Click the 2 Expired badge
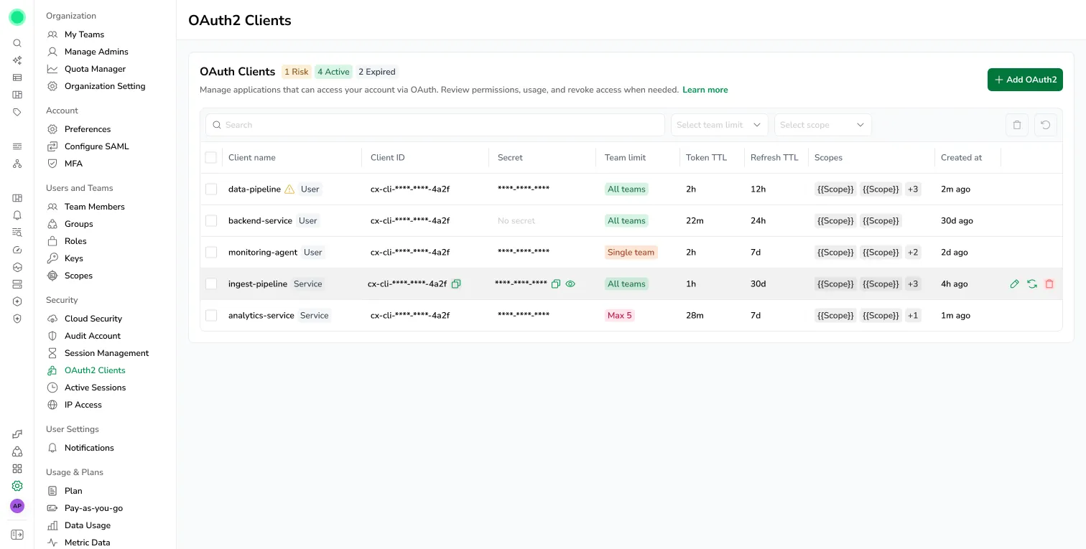The height and width of the screenshot is (549, 1086). 377,72
